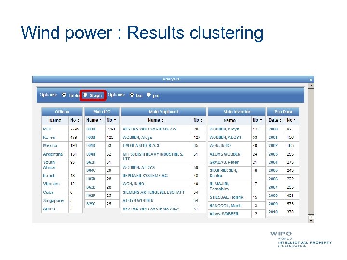This screenshot has height=260, width=347.
Task: Click count 2795 in PCT row
Action: (x=75, y=129)
